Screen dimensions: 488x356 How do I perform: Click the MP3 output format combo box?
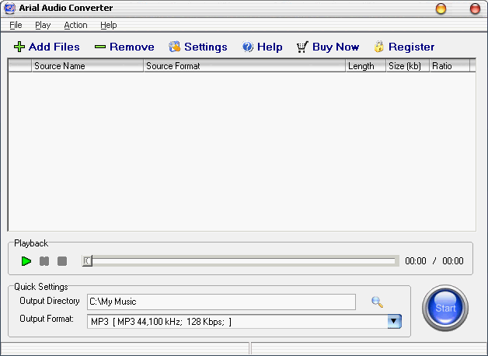(x=244, y=322)
